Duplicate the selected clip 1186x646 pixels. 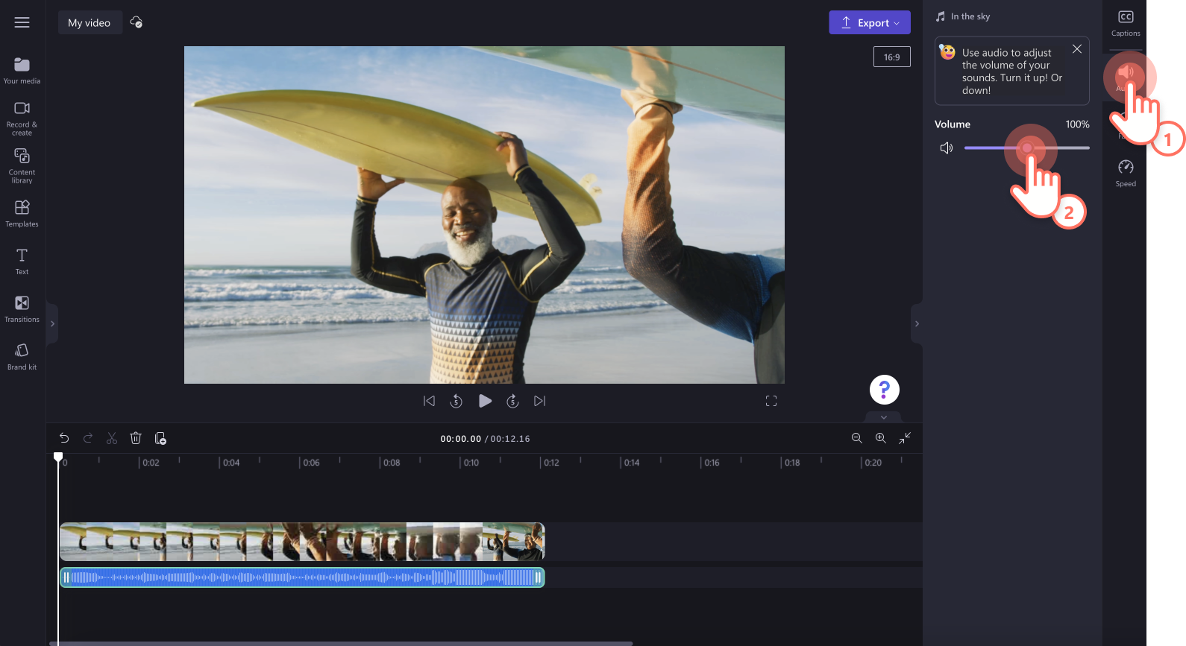coord(160,438)
